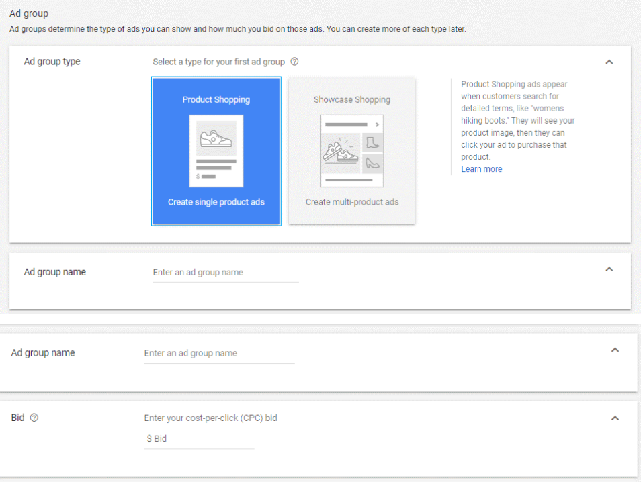Collapse the Bid section
The height and width of the screenshot is (482, 641).
(615, 418)
